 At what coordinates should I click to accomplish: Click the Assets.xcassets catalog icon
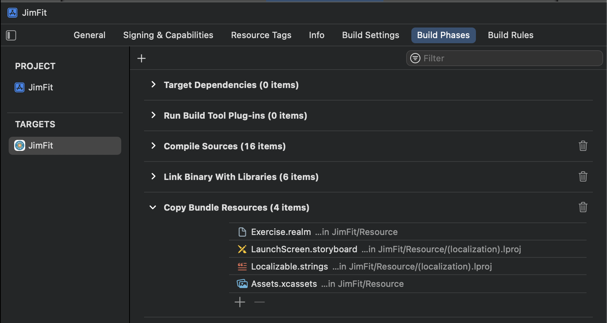[242, 284]
